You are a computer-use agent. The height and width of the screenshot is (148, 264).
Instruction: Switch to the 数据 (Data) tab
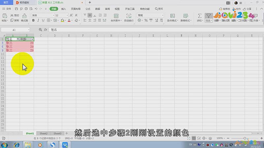[x=97, y=9]
